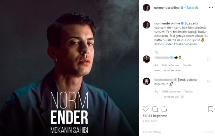
Task: Toggle like on the 656-like comment
Action: [x=208, y=59]
